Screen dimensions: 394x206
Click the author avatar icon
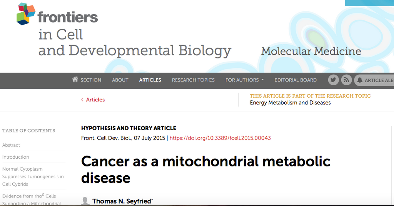86,201
